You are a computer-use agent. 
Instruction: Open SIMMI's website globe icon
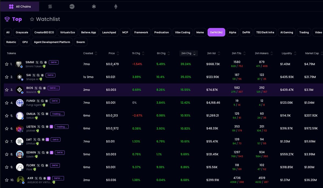point(45,62)
